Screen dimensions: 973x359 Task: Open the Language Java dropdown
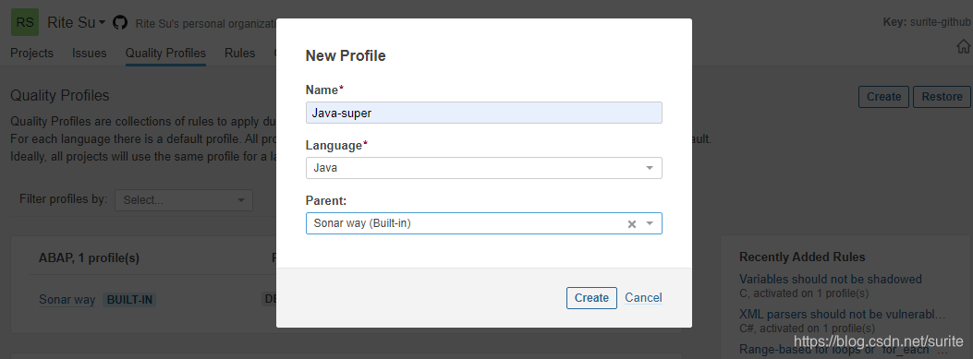(484, 168)
